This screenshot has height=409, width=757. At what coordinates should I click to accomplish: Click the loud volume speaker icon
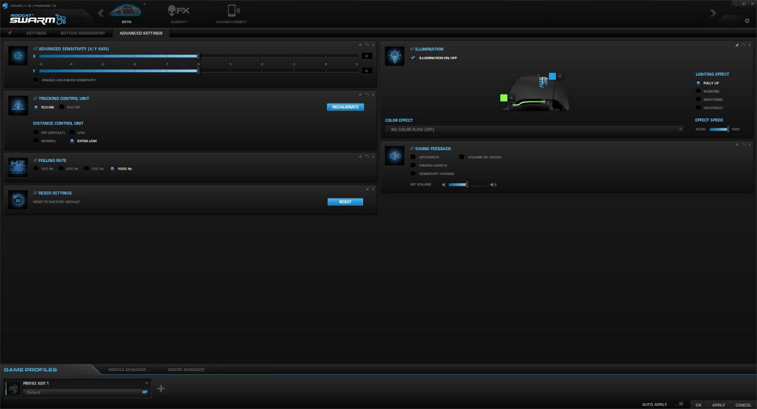pos(493,185)
